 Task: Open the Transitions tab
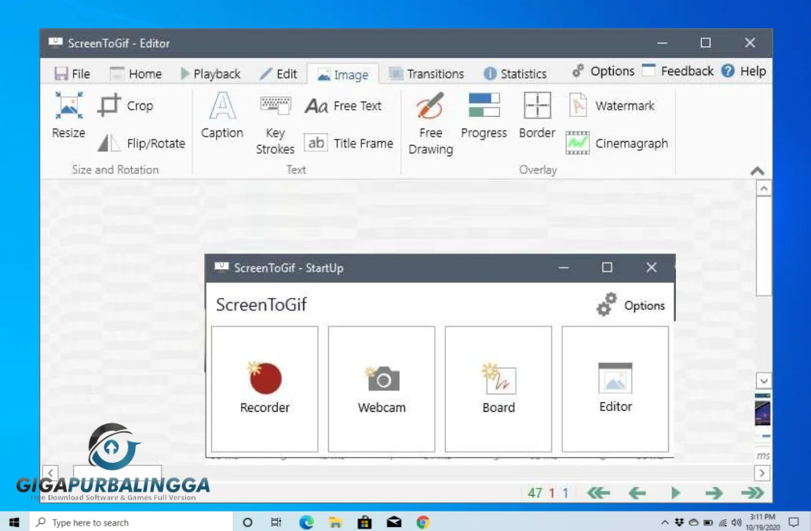click(x=426, y=74)
